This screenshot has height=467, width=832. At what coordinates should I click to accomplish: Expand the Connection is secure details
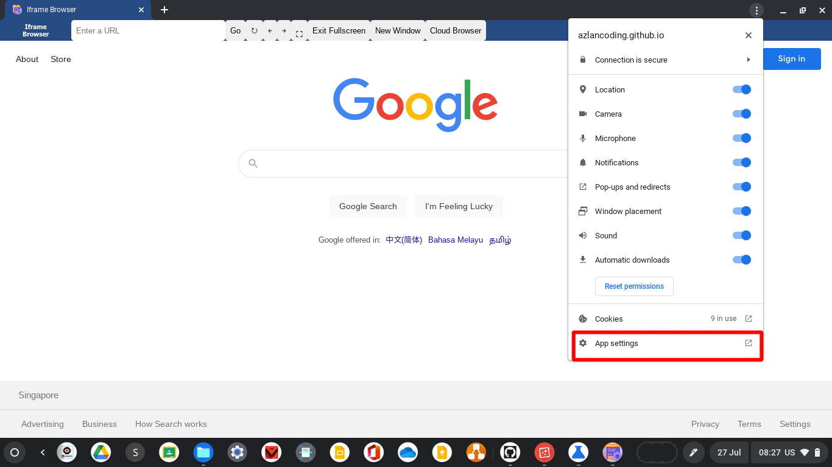click(x=665, y=60)
